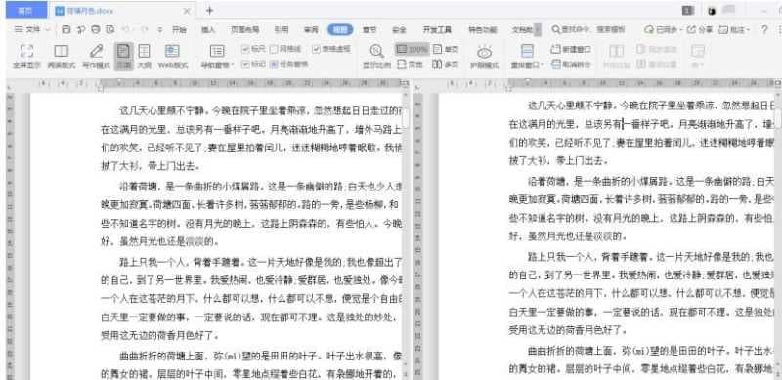Open the 页面布局 Page Layout tab
Image resolution: width=782 pixels, height=380 pixels.
coord(245,29)
